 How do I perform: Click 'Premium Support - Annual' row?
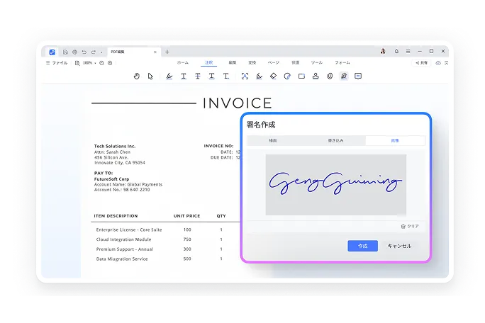125,249
